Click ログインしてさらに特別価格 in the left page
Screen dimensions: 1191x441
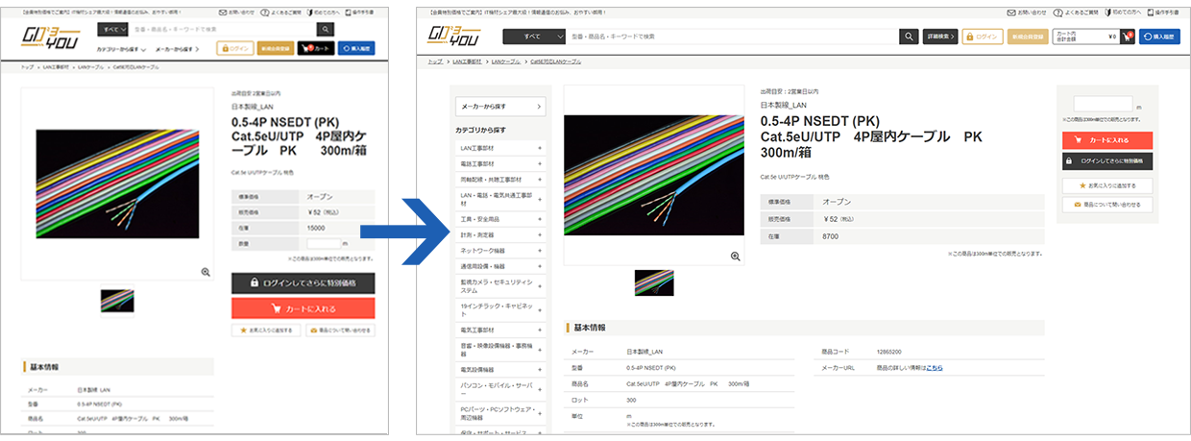coord(303,283)
